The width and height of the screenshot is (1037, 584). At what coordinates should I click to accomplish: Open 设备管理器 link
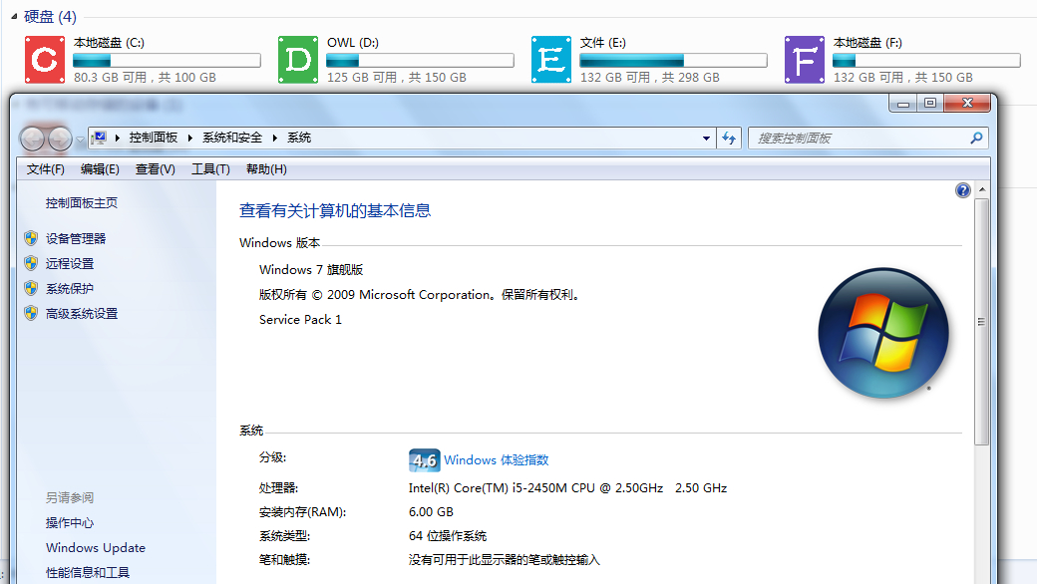pyautogui.click(x=76, y=238)
